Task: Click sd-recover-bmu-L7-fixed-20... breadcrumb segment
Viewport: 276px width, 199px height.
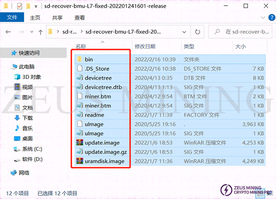Action: tap(123, 32)
